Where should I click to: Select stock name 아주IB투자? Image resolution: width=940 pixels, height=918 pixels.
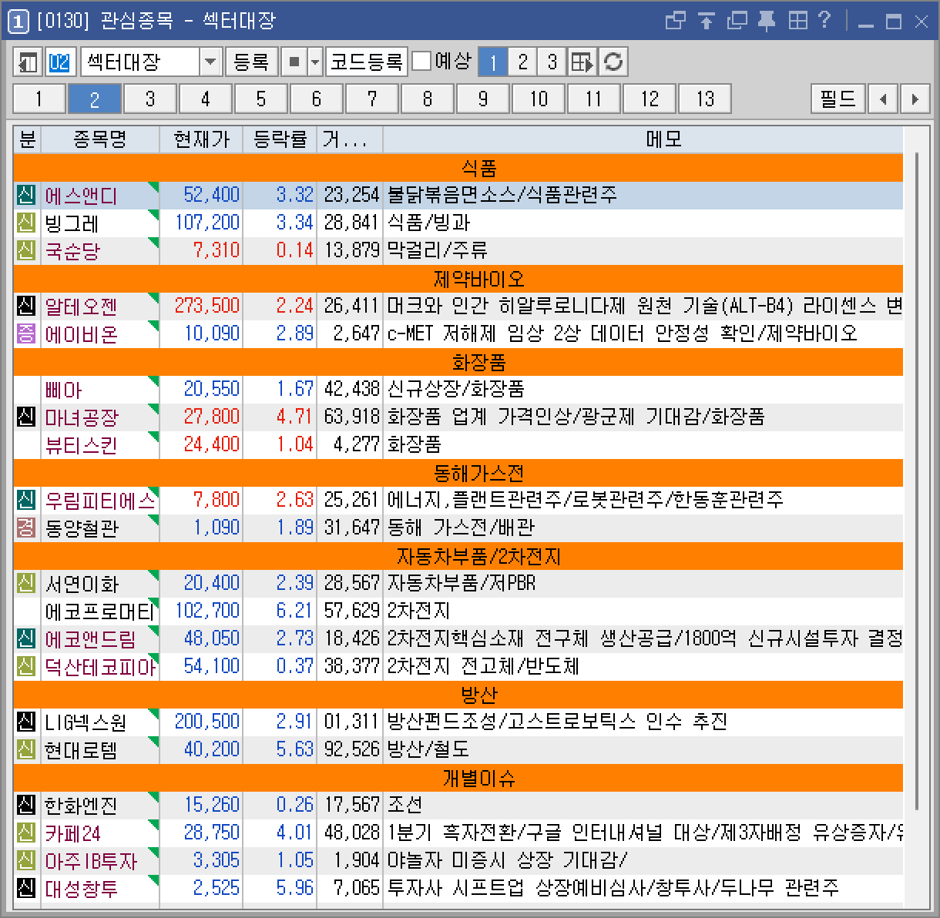pos(91,861)
